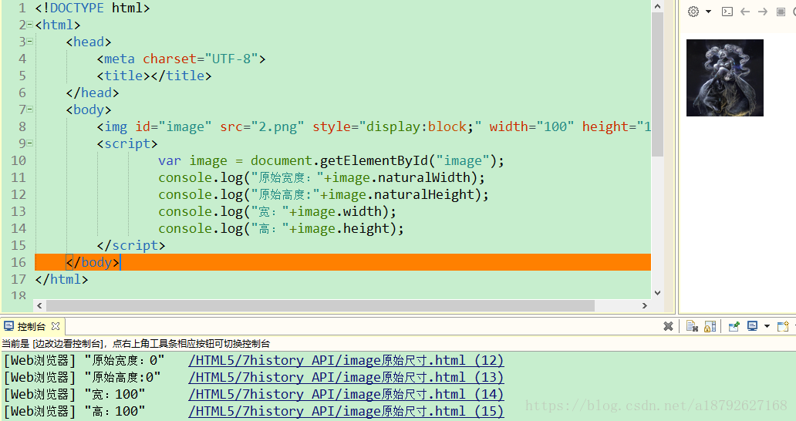Click console output "宽: 100"
This screenshot has height=421, width=796.
point(115,394)
